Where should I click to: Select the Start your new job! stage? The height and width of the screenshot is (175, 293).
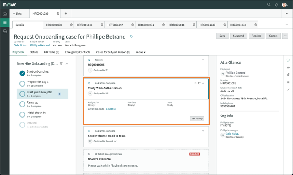pos(43,94)
